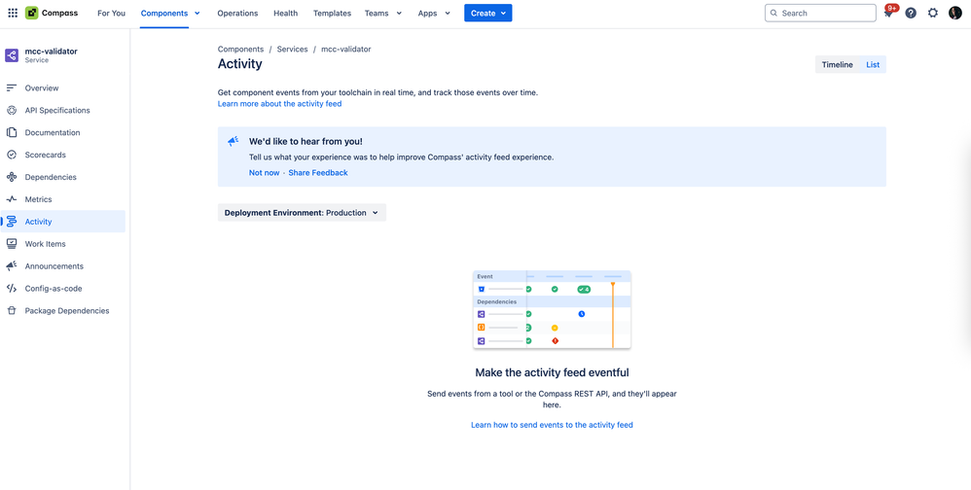The width and height of the screenshot is (971, 490).
Task: Open the Create dropdown button
Action: tap(487, 14)
